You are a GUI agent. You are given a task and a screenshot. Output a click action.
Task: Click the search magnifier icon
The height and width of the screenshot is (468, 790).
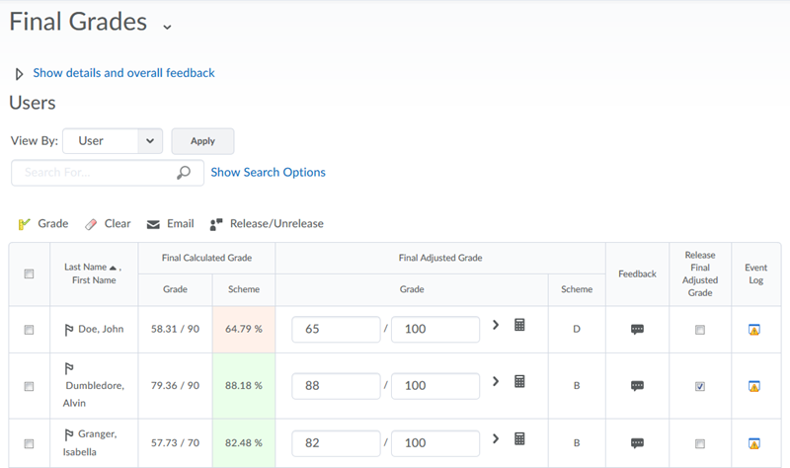coord(183,172)
